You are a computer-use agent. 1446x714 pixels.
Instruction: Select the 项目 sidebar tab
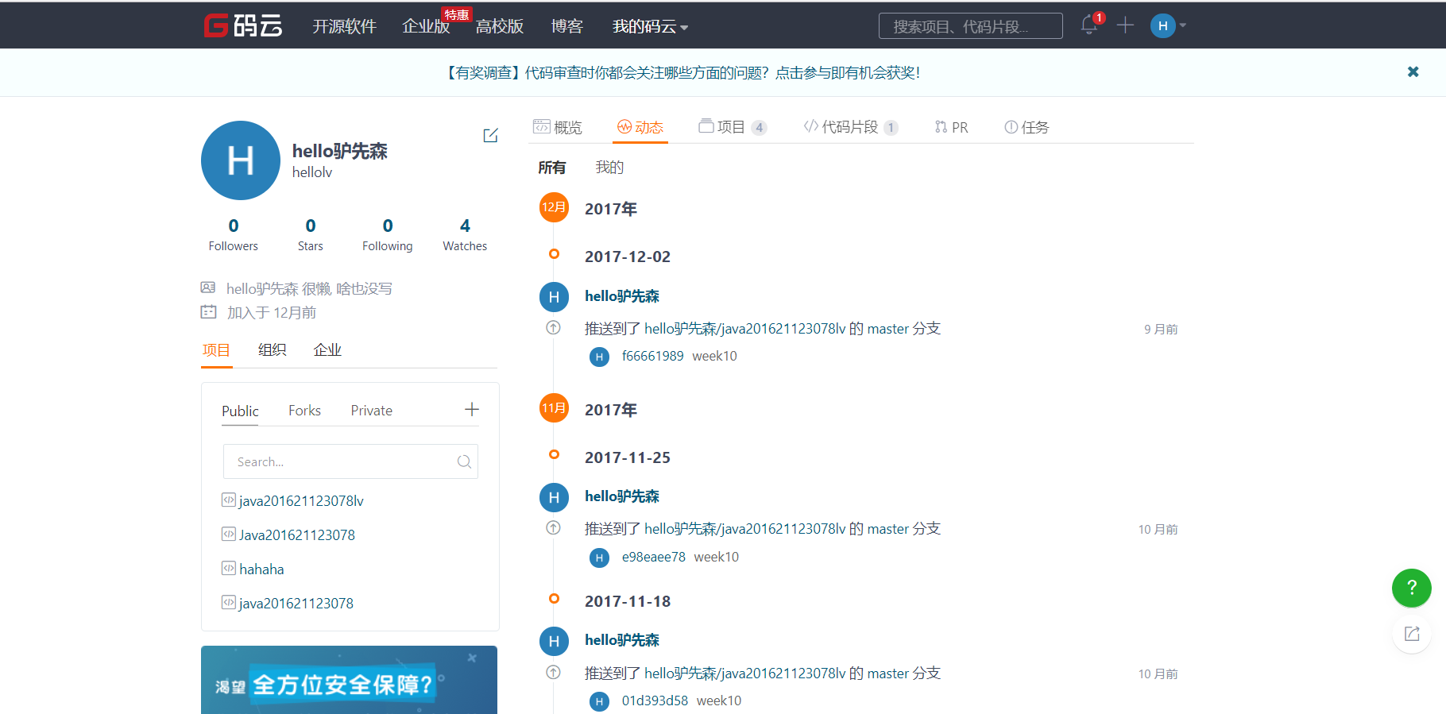[x=216, y=350]
